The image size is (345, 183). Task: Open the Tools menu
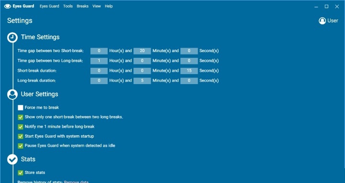point(68,6)
